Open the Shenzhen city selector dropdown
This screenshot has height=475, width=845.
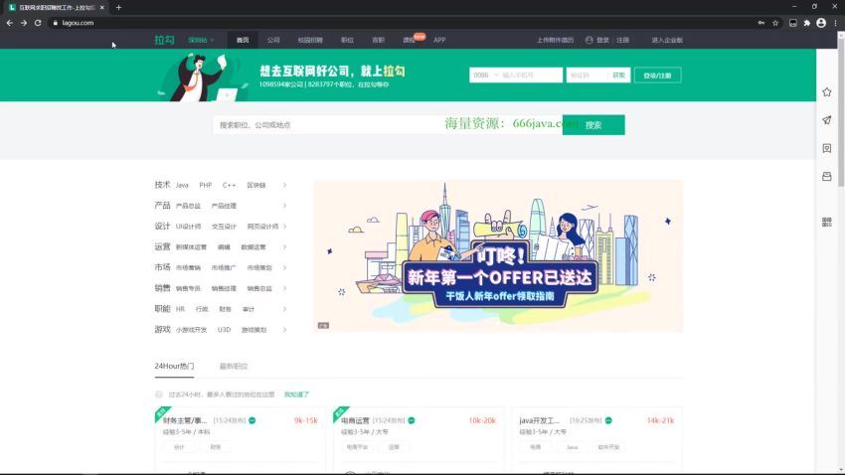coord(201,41)
